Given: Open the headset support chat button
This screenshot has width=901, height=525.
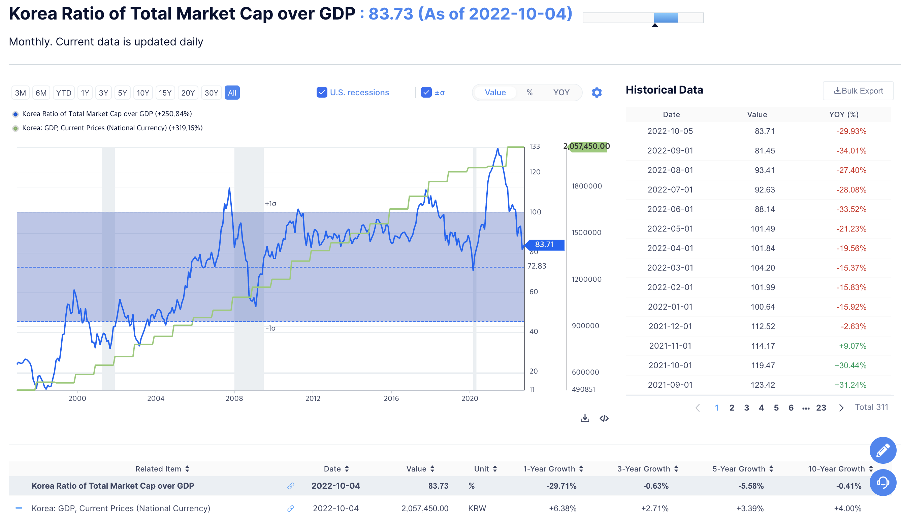Looking at the screenshot, I should pos(882,483).
